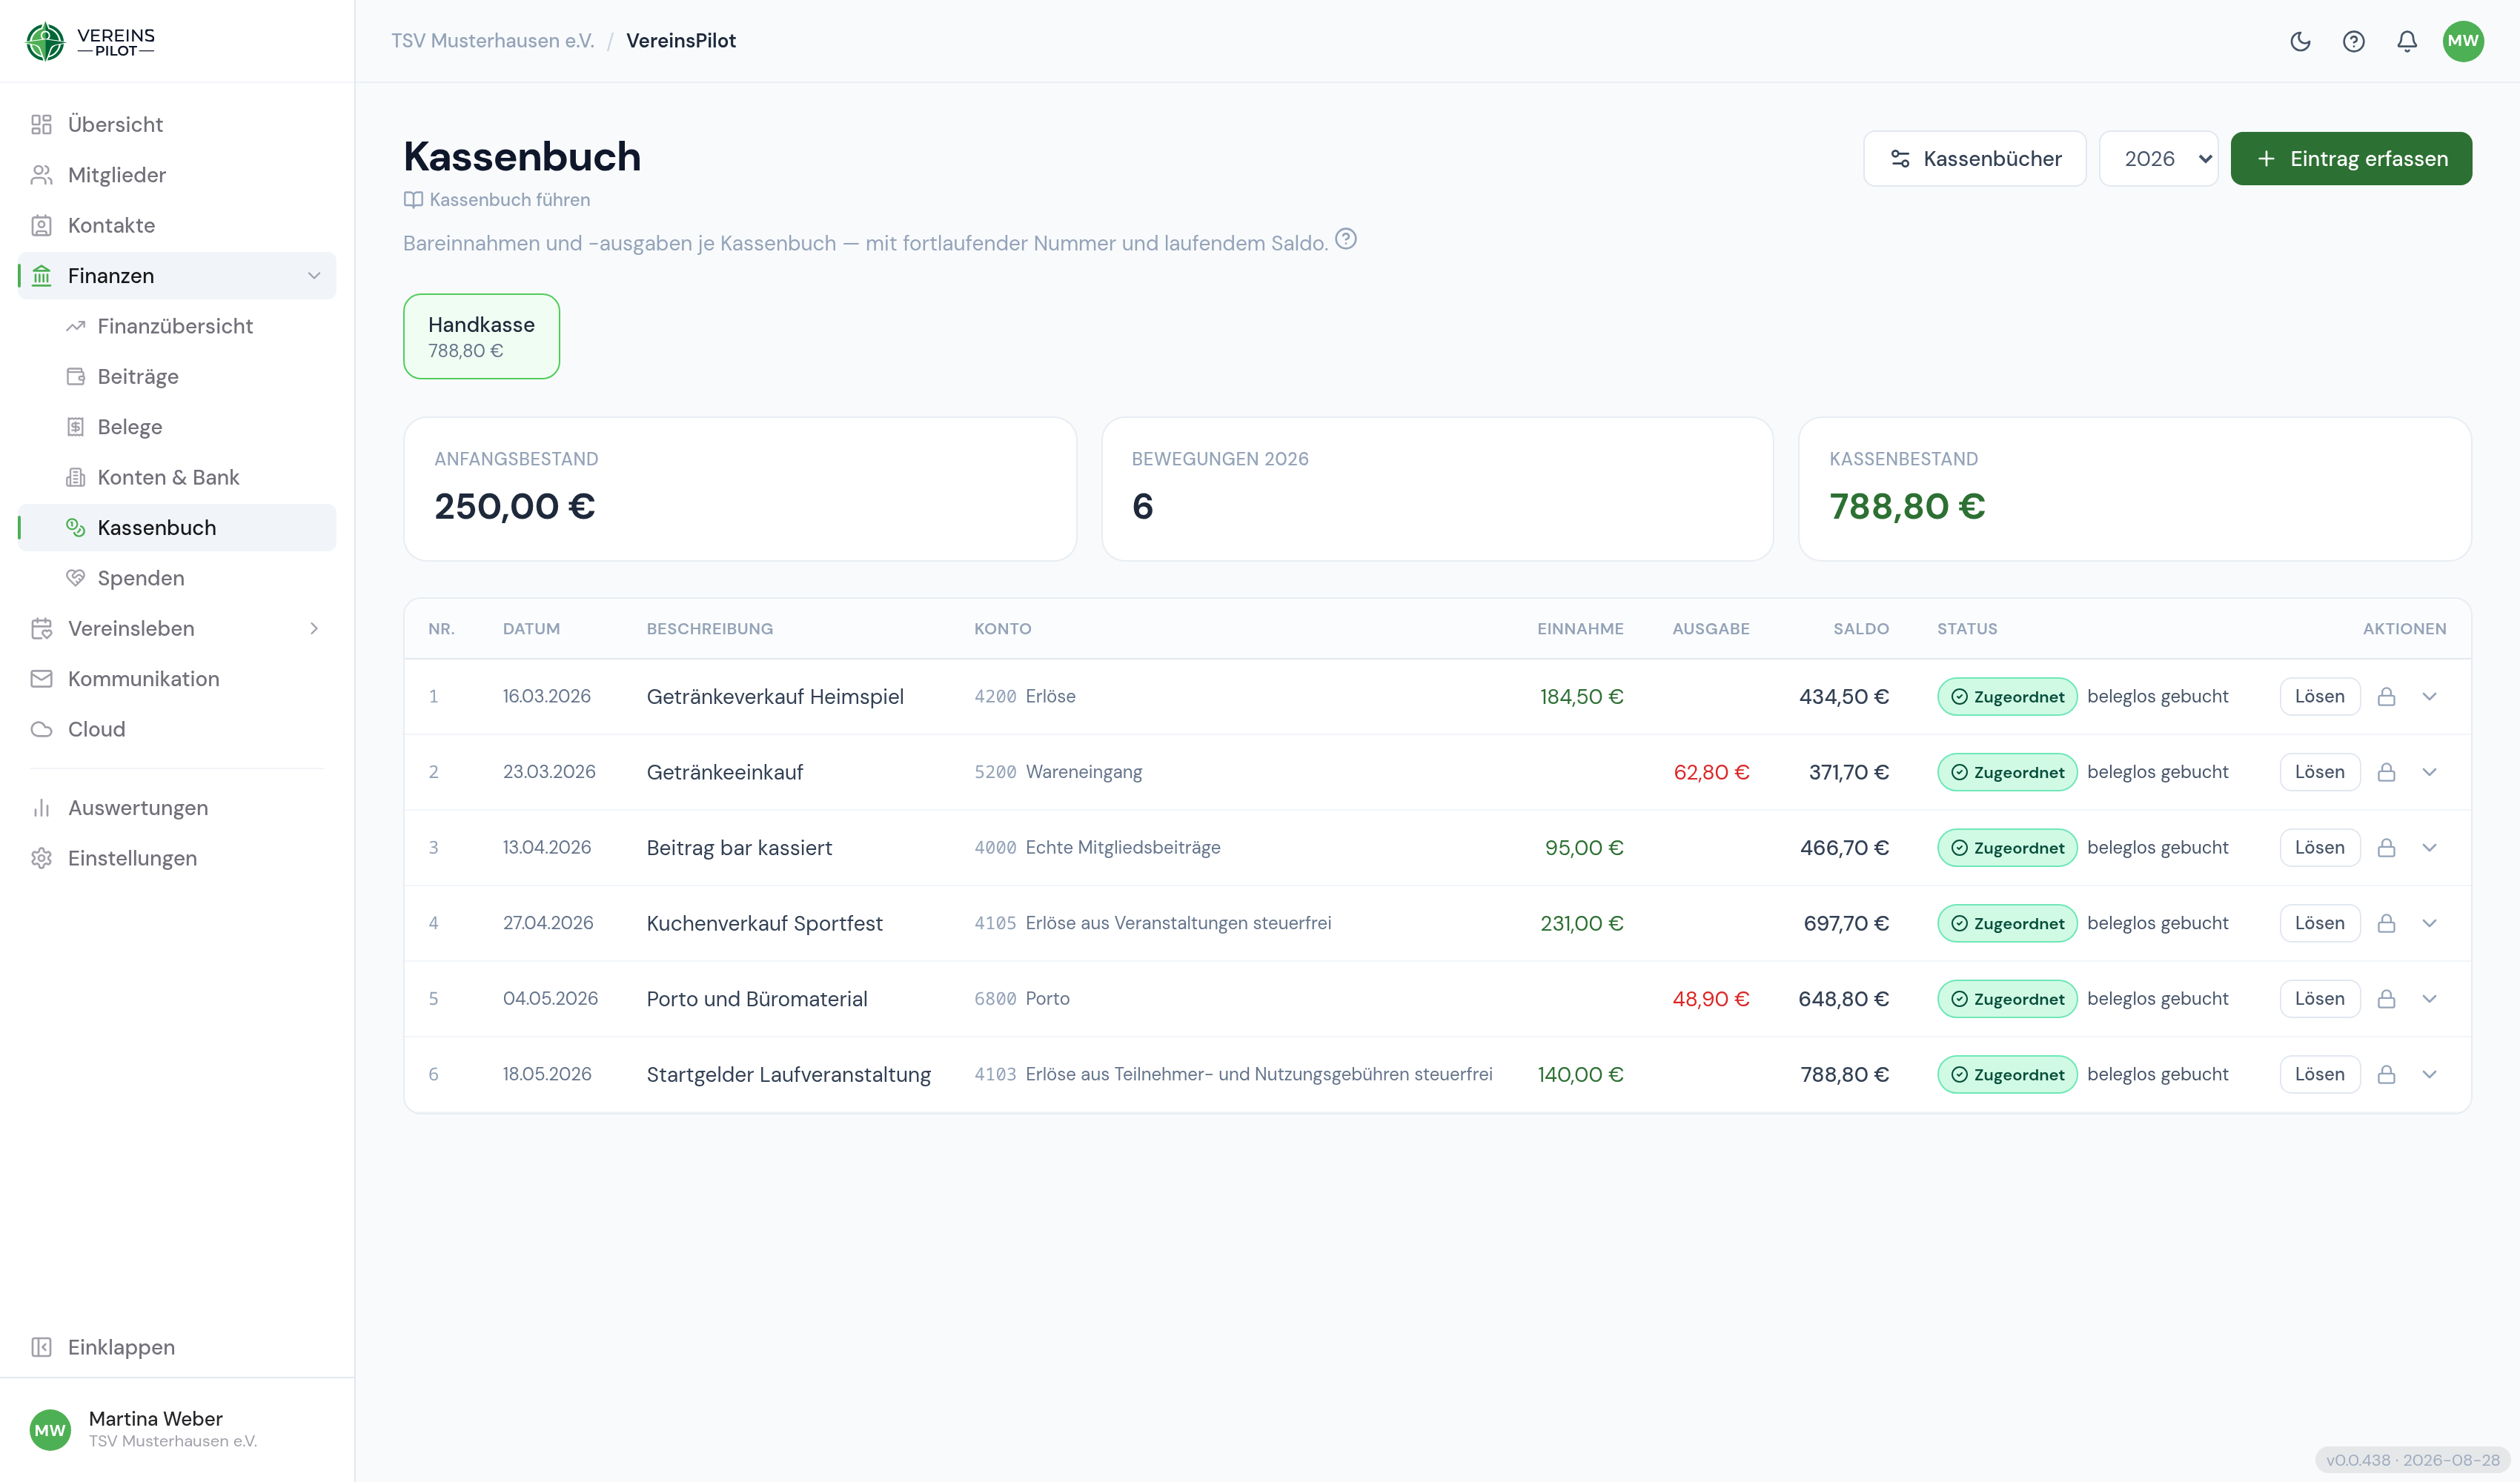Toggle dark mode with the moon icon
Screen dimensions: 2520x1482
point(2300,41)
